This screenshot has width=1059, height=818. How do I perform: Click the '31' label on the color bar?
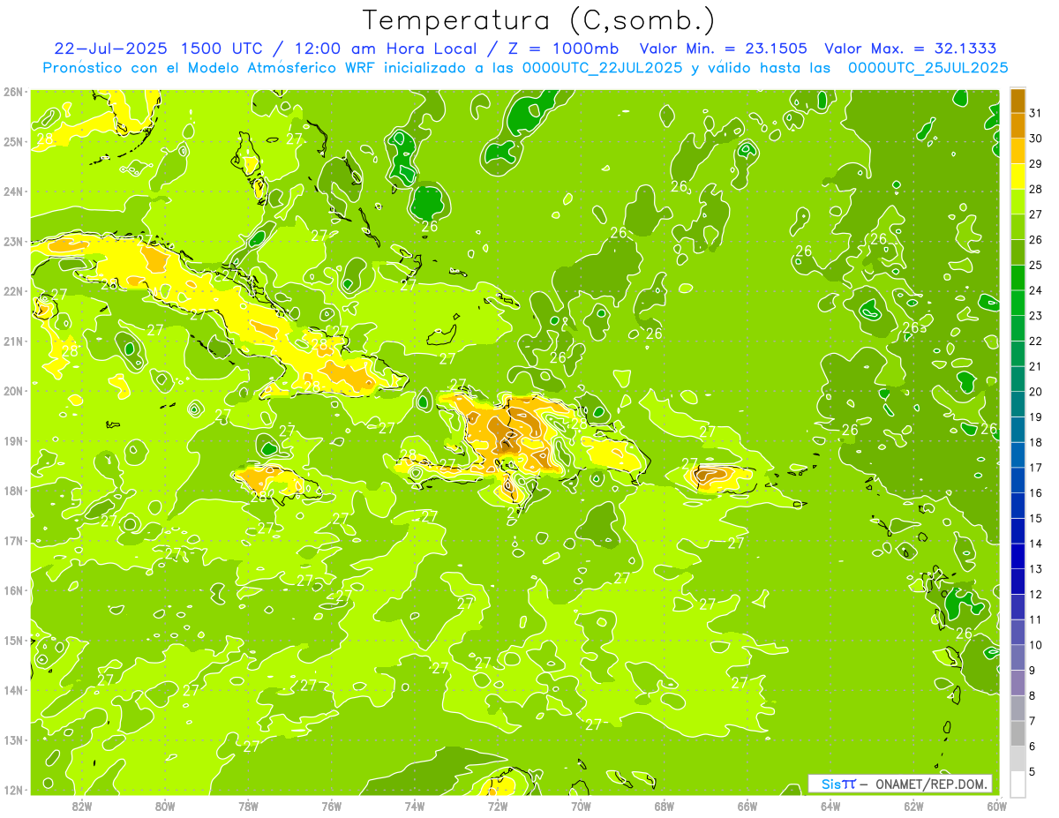click(1036, 113)
